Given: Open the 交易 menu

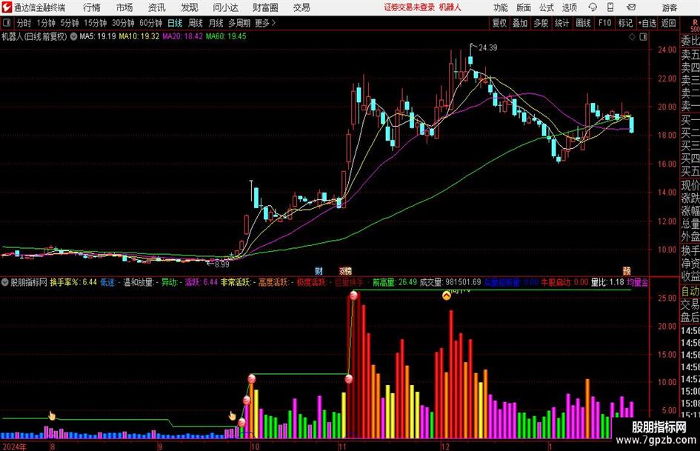Looking at the screenshot, I should [301, 7].
